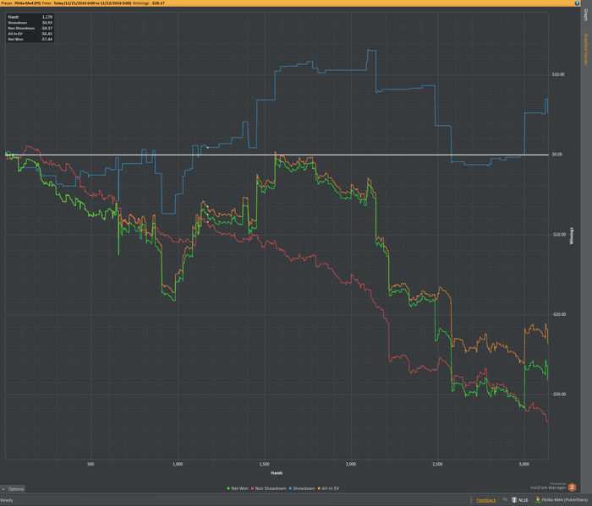Click the $10.00 y-axis label

[x=558, y=74]
